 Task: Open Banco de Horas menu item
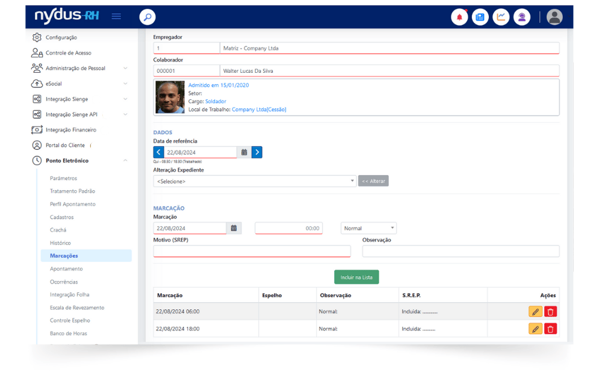pyautogui.click(x=69, y=333)
